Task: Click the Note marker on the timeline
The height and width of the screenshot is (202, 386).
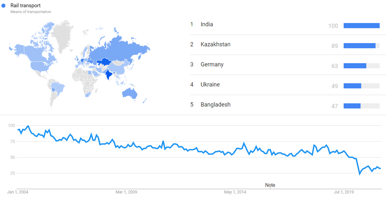Action: point(270,185)
